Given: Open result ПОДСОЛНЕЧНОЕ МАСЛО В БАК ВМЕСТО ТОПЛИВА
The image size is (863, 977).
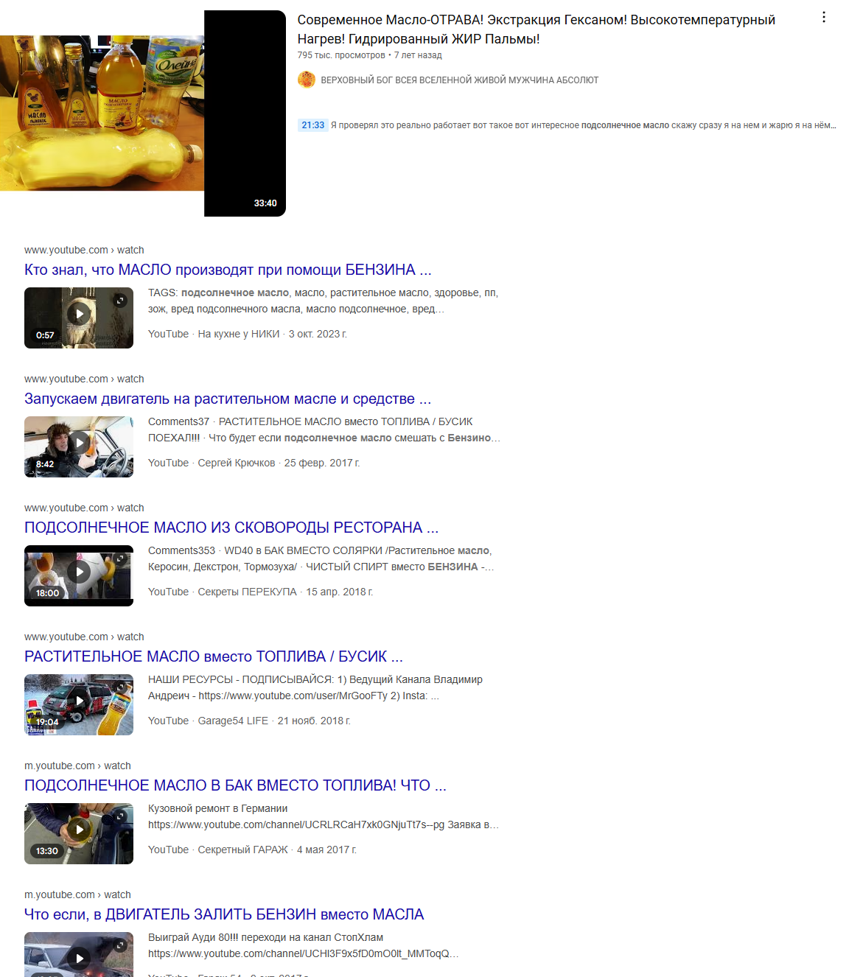Looking at the screenshot, I should tap(235, 785).
